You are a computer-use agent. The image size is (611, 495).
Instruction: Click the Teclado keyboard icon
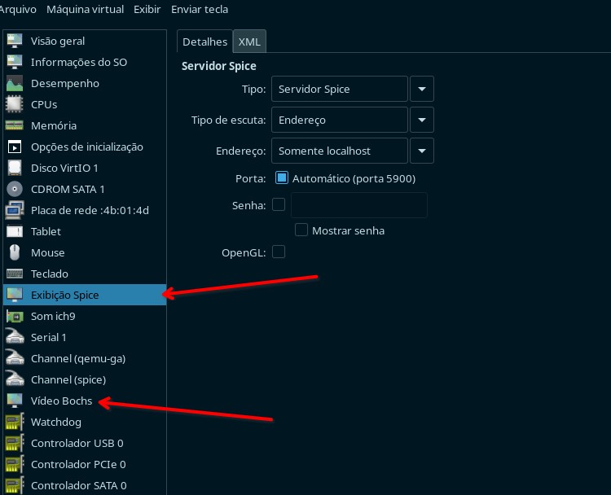pos(15,274)
